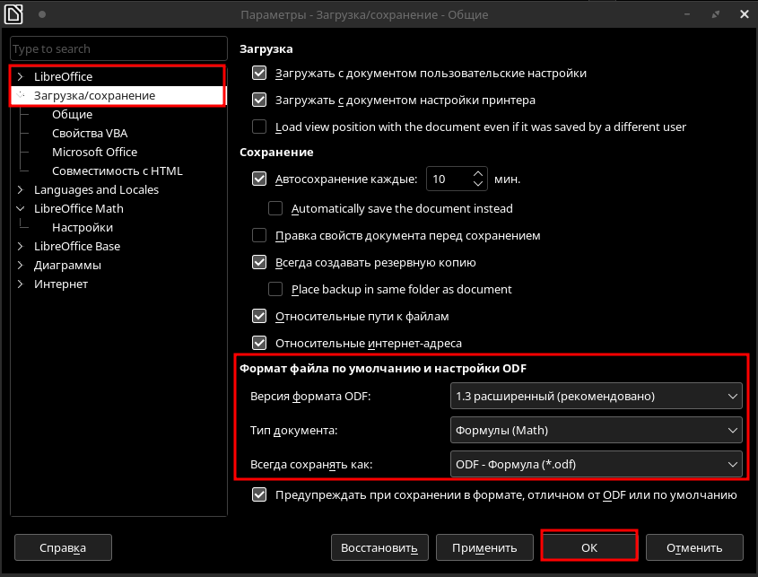Expand the LibreOffice tree node

[20, 77]
